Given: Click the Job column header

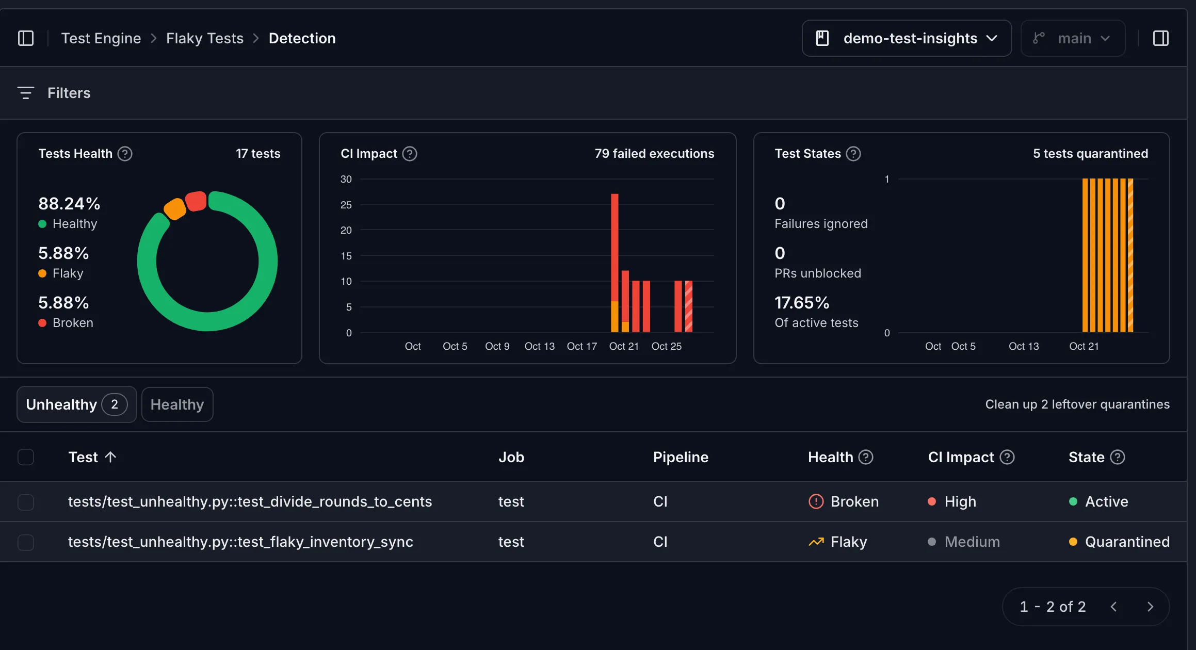Looking at the screenshot, I should coord(511,457).
